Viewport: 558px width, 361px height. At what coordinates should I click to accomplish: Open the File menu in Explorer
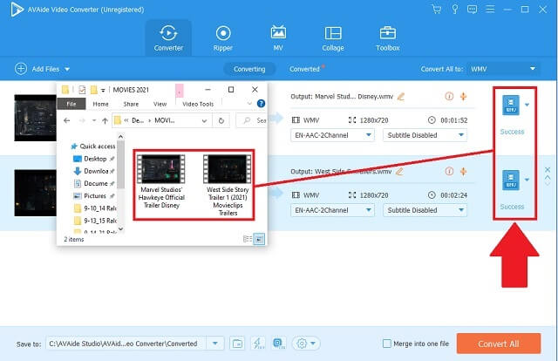pyautogui.click(x=71, y=104)
